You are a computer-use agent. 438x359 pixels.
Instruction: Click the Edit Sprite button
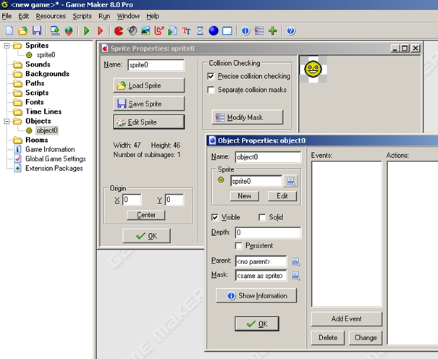(x=148, y=122)
